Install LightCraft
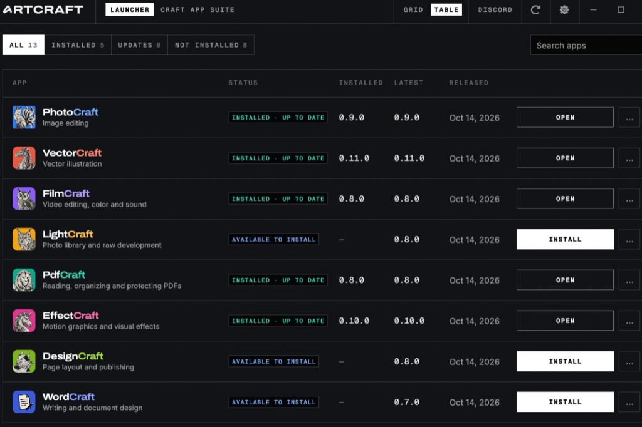The height and width of the screenshot is (427, 642). click(565, 239)
